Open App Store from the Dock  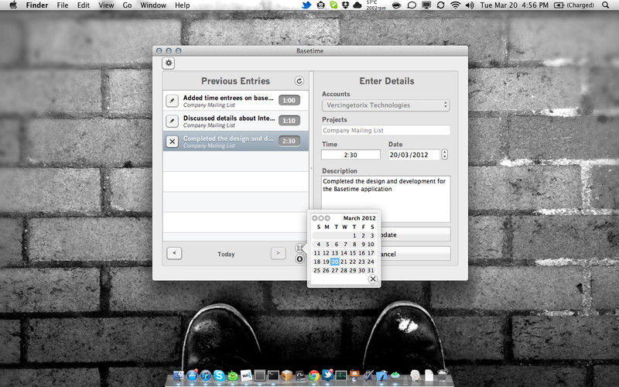pos(192,375)
